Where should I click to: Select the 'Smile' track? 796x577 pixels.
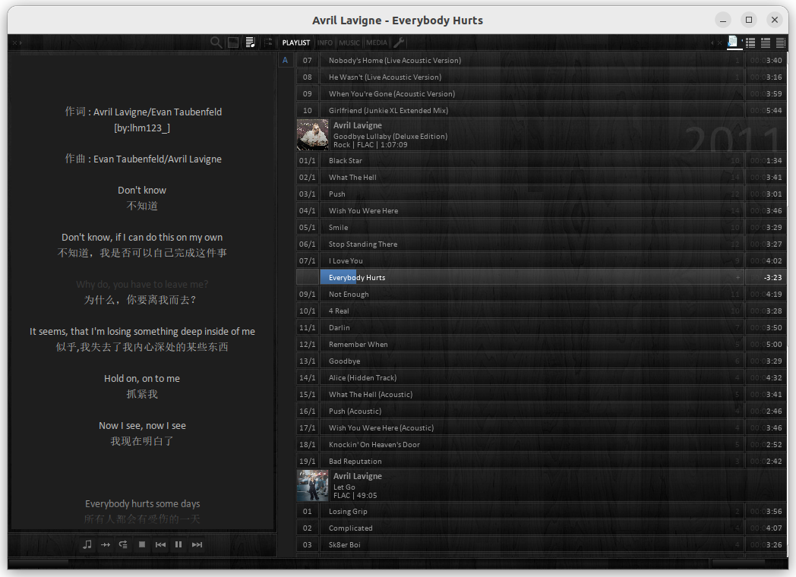pos(541,227)
